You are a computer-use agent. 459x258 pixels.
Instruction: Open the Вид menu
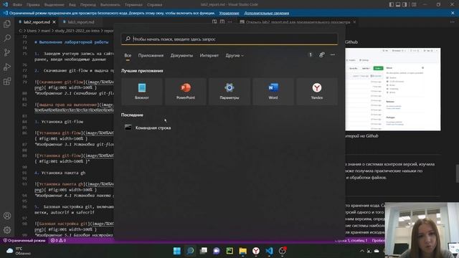point(72,5)
